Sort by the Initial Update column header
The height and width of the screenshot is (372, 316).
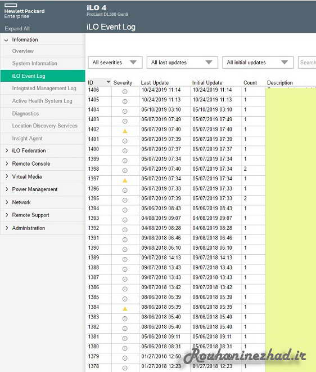[x=207, y=82]
